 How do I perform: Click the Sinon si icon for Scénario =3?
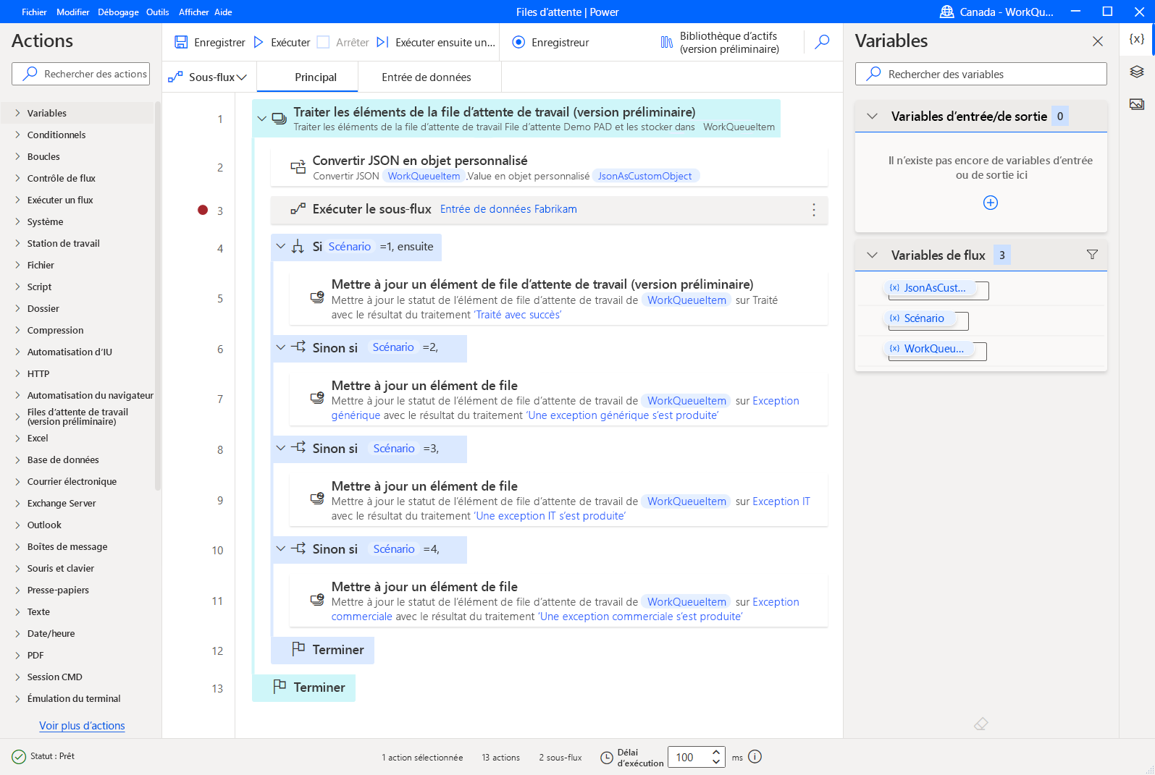(298, 448)
